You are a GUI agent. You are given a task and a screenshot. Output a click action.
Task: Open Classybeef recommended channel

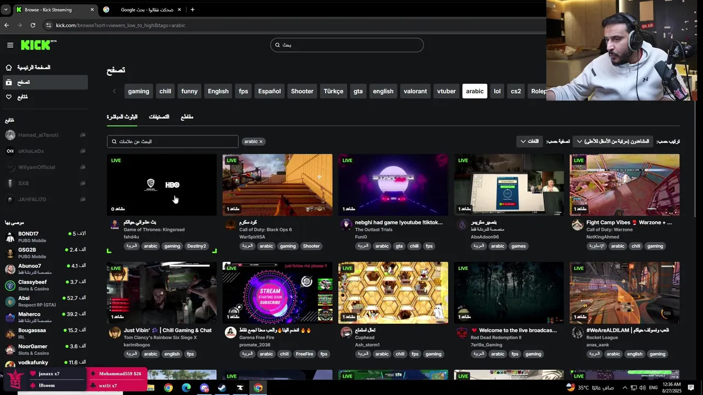click(45, 285)
